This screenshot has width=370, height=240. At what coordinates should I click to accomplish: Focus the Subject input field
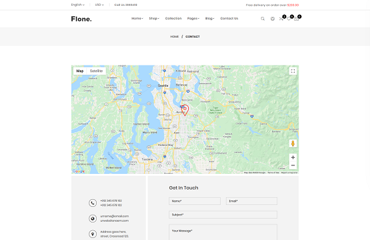(223, 215)
